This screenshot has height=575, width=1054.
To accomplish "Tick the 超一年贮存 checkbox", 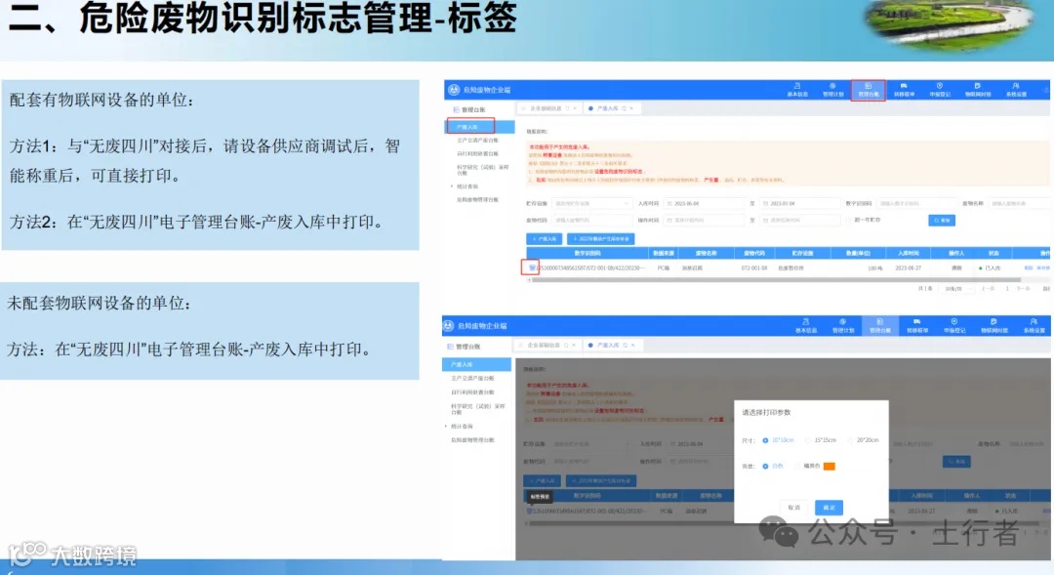I will [849, 220].
